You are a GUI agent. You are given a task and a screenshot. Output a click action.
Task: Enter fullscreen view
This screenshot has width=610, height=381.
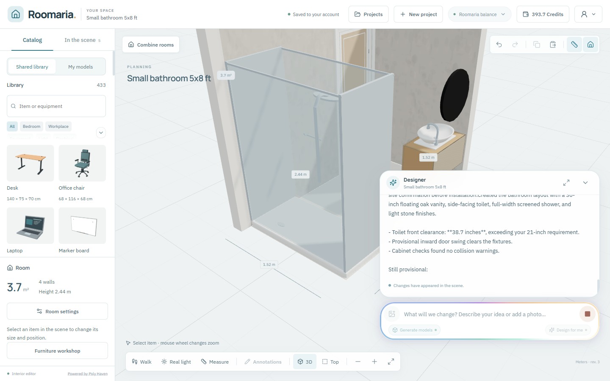pos(391,362)
